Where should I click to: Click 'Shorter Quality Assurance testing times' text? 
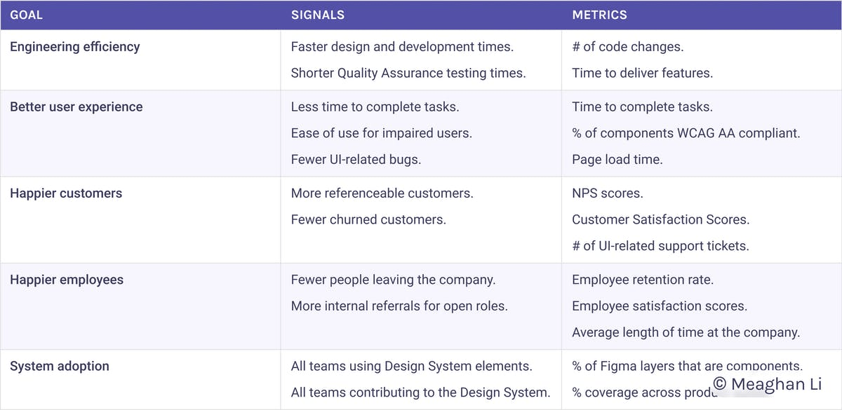point(408,73)
